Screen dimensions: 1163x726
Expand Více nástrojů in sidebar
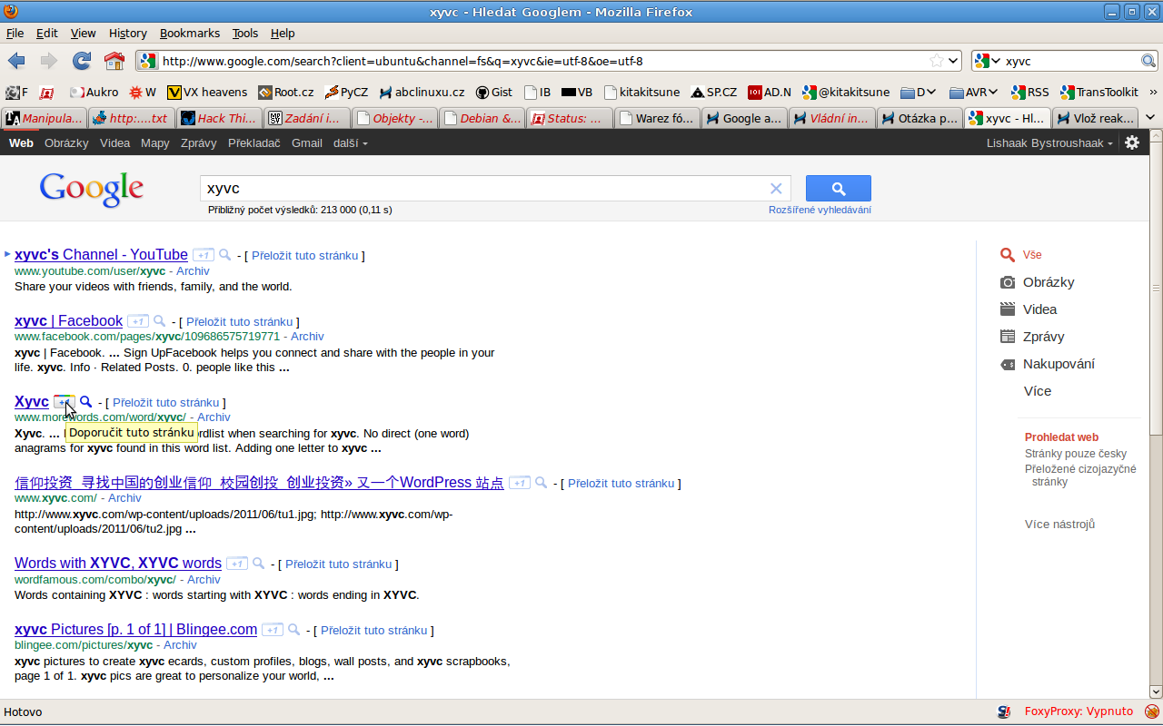point(1059,525)
